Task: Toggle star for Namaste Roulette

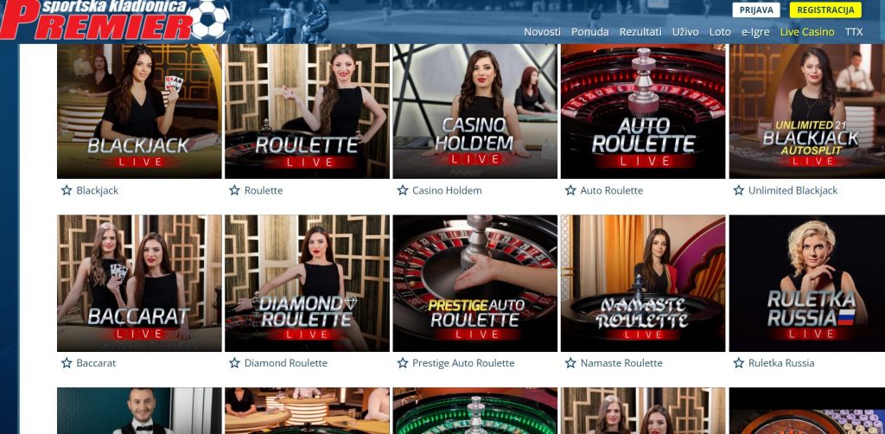Action: click(x=570, y=363)
